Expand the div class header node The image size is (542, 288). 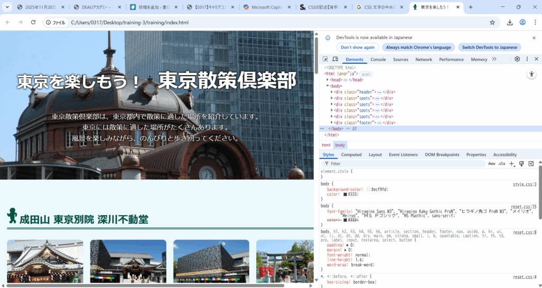click(x=332, y=92)
